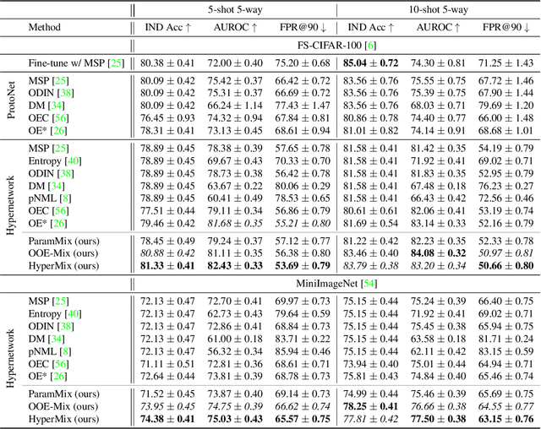Select the value "66.24 ± 1.14"
Image resolution: width=541 pixels, height=429 pixels.
(235, 106)
